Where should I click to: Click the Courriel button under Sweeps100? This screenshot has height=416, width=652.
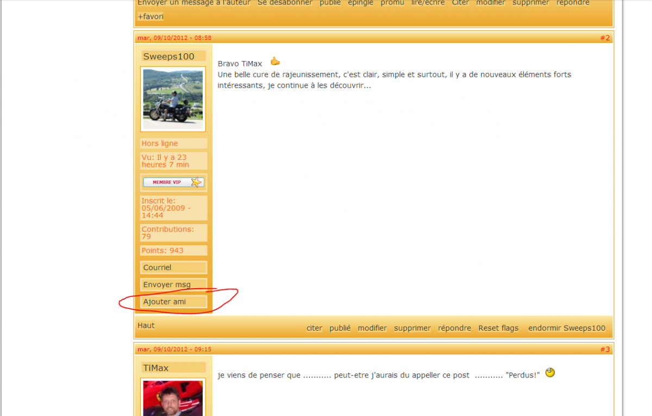174,268
